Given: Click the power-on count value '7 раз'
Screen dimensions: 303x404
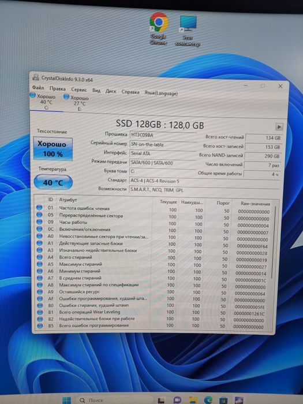Looking at the screenshot, I should (x=262, y=165).
